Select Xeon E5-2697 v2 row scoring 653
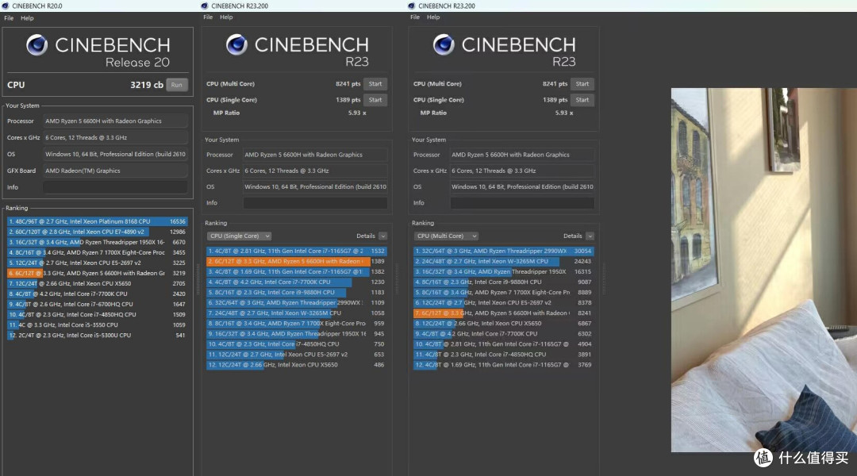This screenshot has width=857, height=476. coord(297,354)
